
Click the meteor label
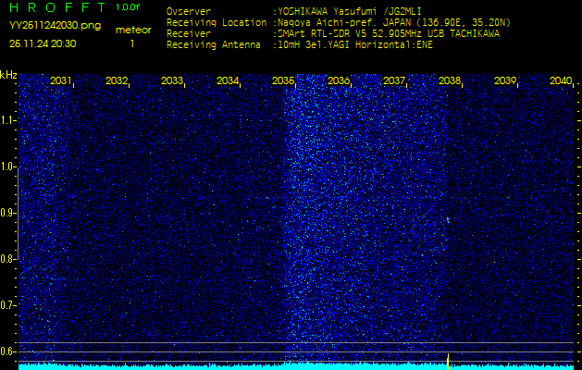click(x=133, y=30)
